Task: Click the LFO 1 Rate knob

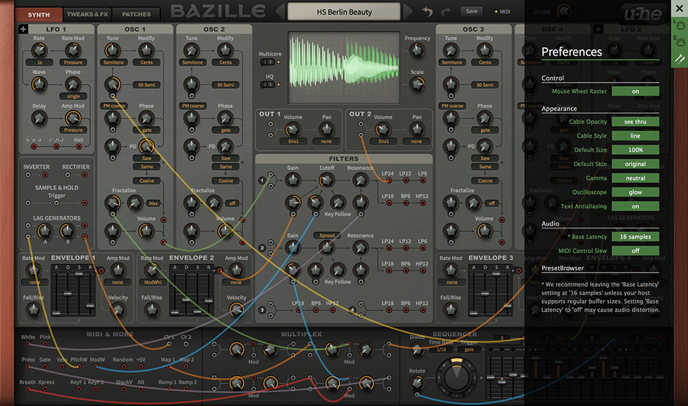Action: pyautogui.click(x=39, y=50)
